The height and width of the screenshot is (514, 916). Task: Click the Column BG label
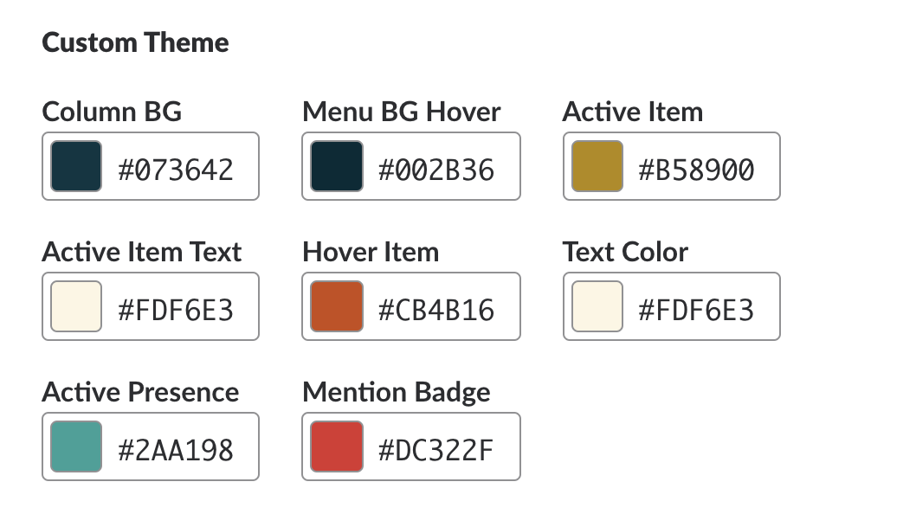click(x=112, y=112)
